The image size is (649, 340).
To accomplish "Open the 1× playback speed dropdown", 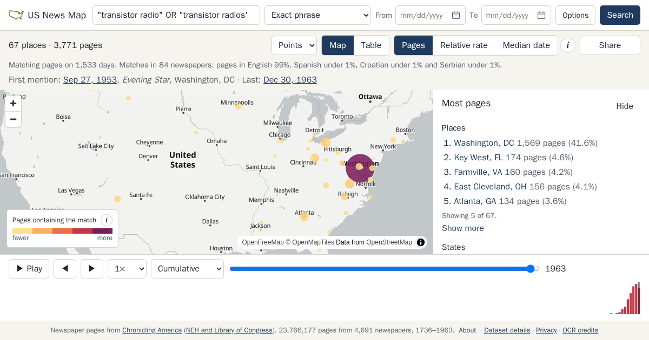I will coord(127,269).
